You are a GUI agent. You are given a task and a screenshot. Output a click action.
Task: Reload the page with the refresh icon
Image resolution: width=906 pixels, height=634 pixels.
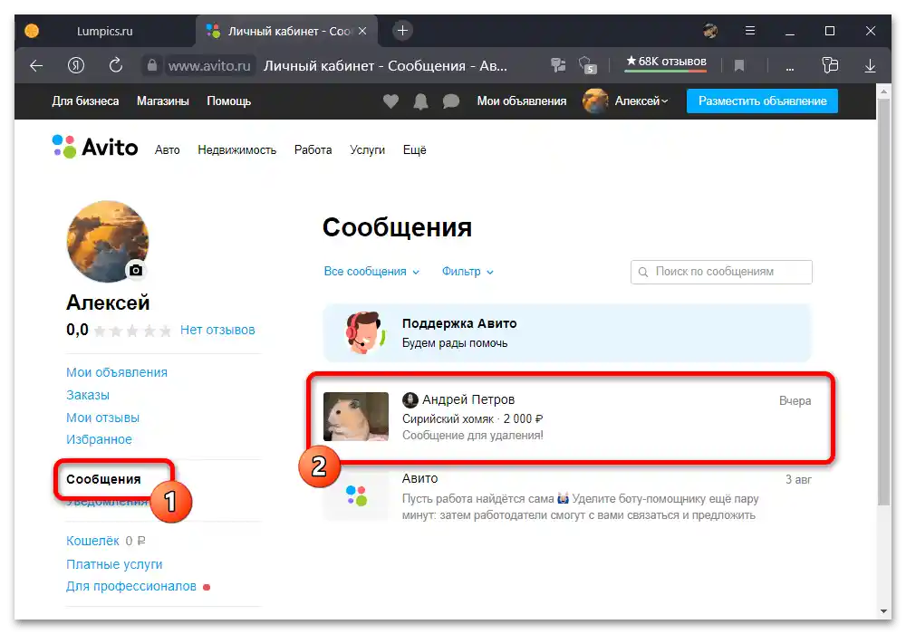pos(116,65)
